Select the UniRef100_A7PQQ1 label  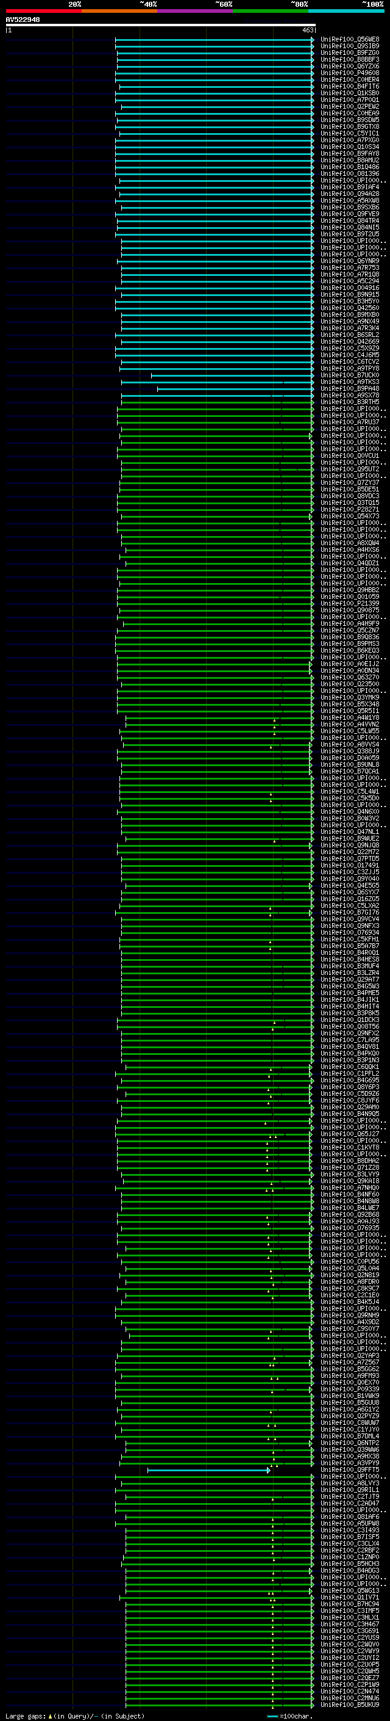(350, 100)
